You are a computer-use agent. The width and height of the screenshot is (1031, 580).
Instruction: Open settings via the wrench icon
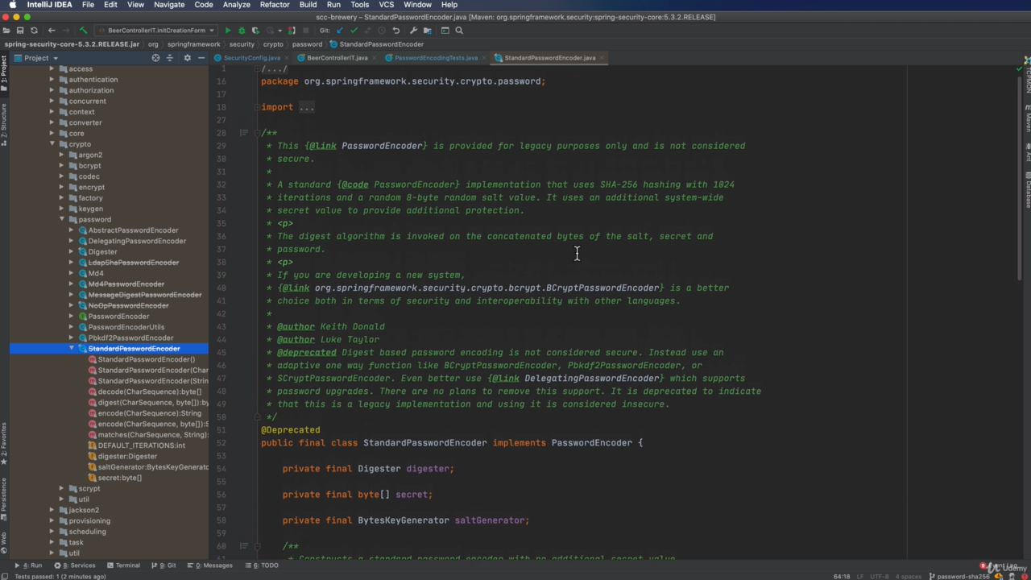(413, 31)
